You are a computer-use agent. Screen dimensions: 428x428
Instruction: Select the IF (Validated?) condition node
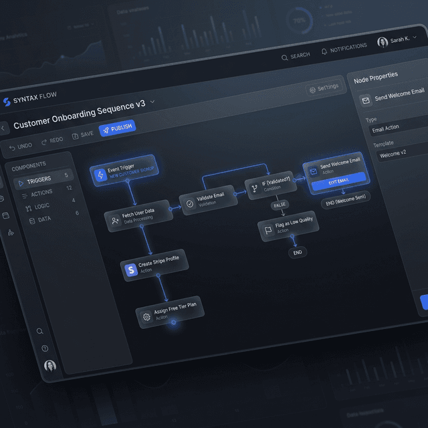pos(271,185)
